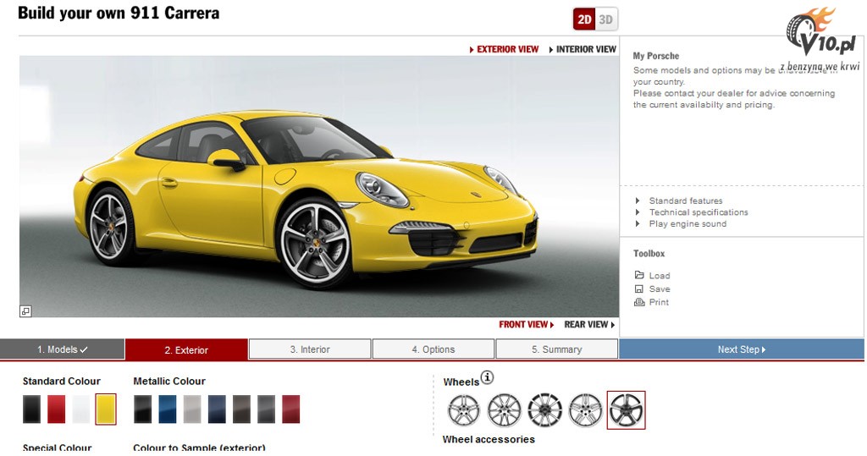Choose the dark grey metallic colour swatch
The image size is (867, 456).
coord(266,409)
